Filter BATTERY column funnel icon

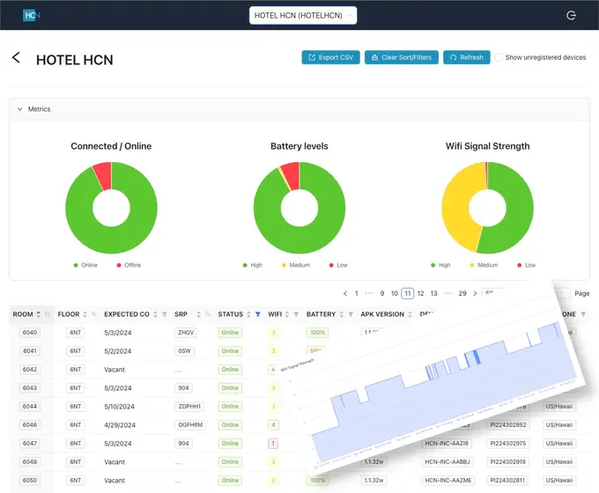pyautogui.click(x=351, y=314)
